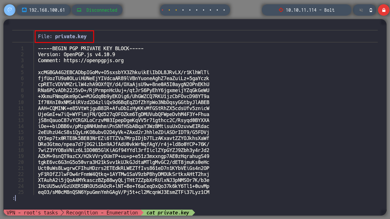Screen dimensions: 390x219
Task: Click key line starting cpRETcVDVVMZrLlW
Action: click(124, 84)
